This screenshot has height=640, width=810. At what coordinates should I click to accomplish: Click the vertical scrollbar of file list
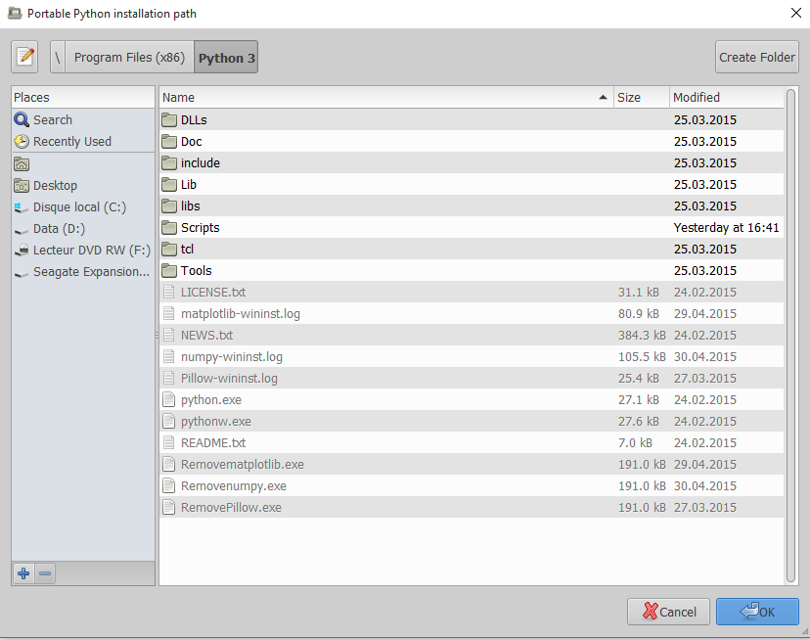790,336
